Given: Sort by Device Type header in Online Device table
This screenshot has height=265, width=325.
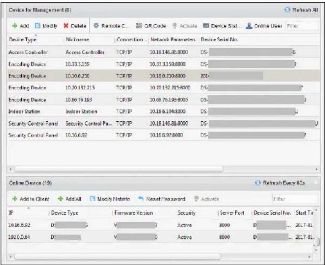Looking at the screenshot, I should point(65,213).
